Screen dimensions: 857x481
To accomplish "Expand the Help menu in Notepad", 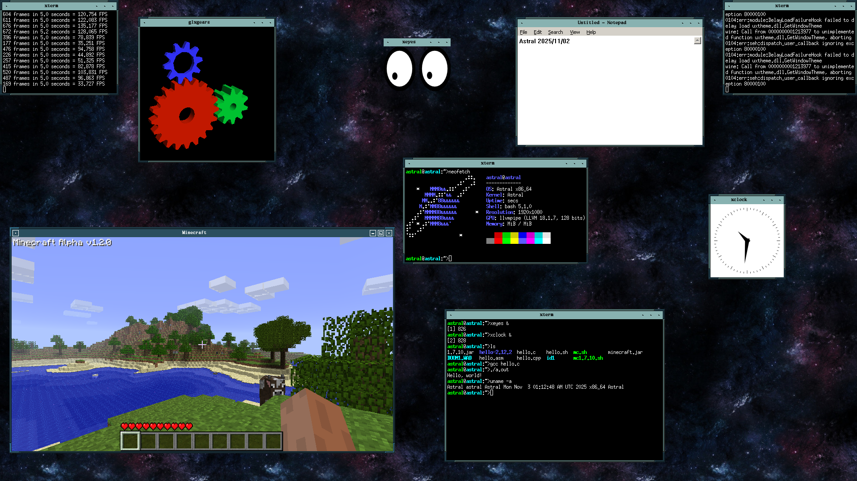I will [591, 32].
